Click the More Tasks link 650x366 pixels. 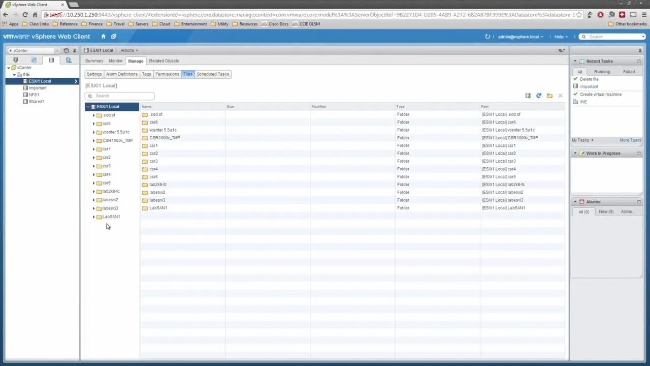[630, 140]
